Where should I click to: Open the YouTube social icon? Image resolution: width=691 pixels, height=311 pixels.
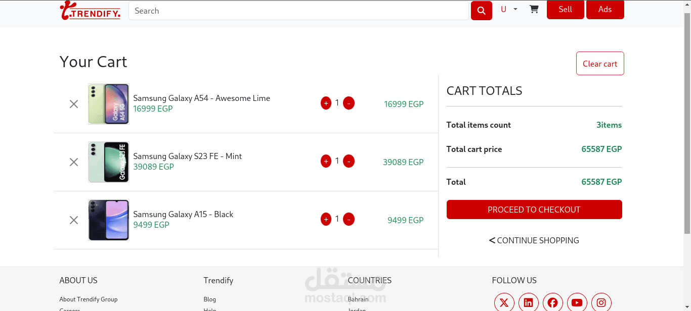pyautogui.click(x=577, y=302)
